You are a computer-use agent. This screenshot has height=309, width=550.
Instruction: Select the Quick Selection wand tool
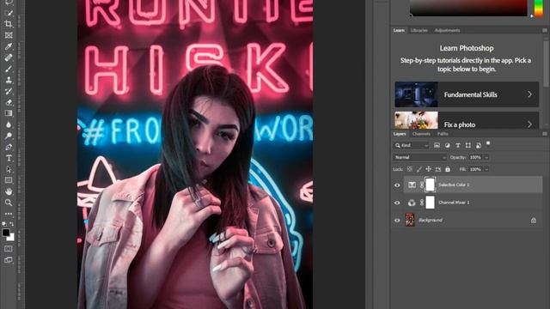(x=9, y=14)
